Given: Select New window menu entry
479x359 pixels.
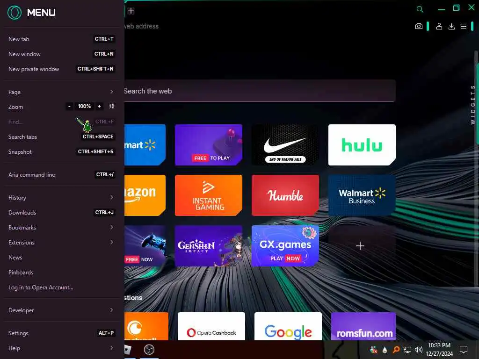Looking at the screenshot, I should (x=62, y=54).
